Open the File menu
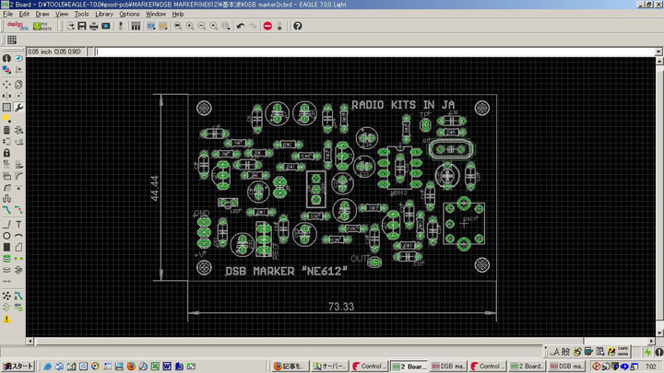 pos(8,14)
